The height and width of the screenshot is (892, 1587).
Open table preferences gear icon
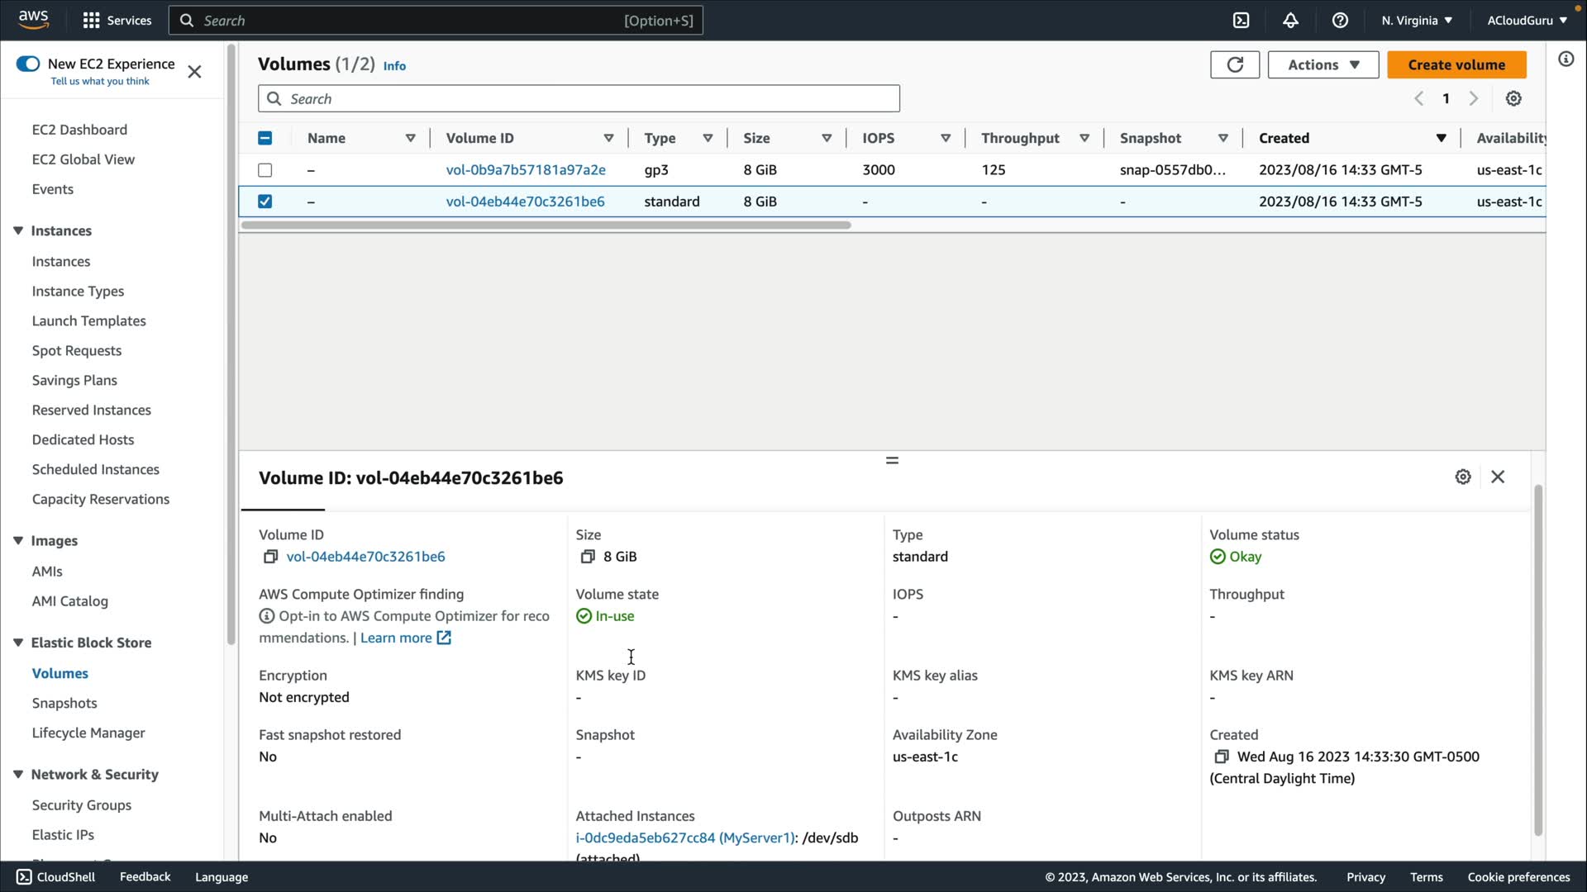(1513, 98)
